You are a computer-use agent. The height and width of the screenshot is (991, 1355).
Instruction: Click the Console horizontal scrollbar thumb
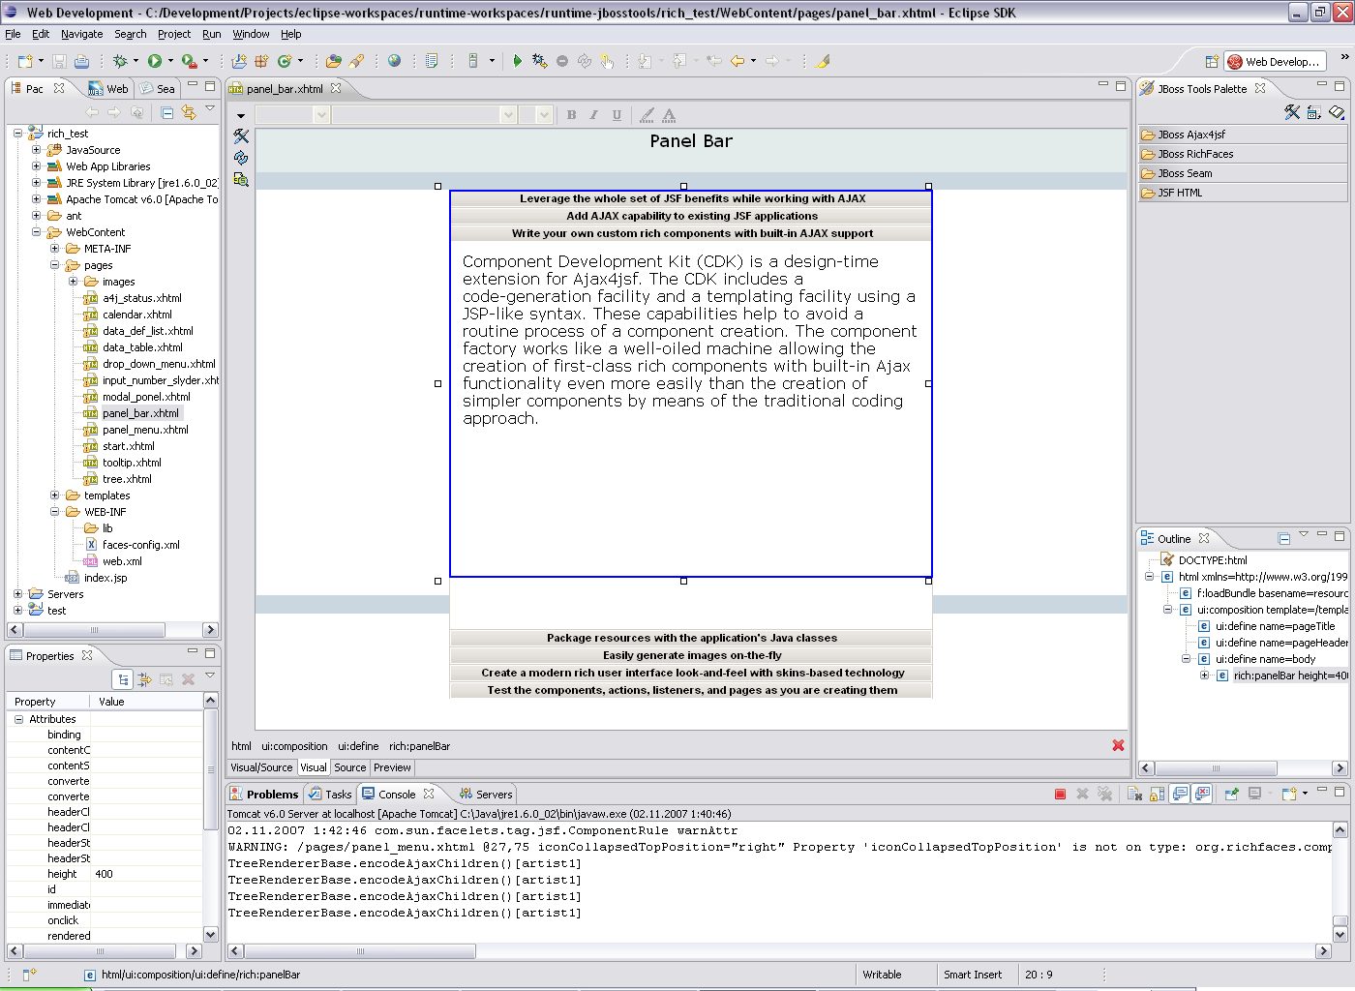[x=359, y=951]
